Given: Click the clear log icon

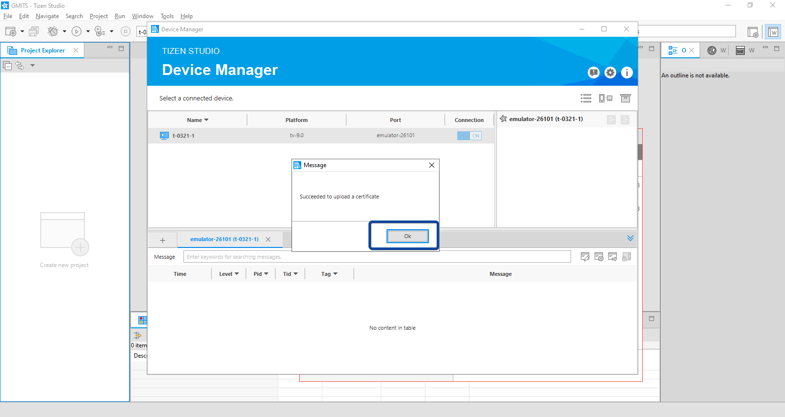Looking at the screenshot, I should coord(599,257).
